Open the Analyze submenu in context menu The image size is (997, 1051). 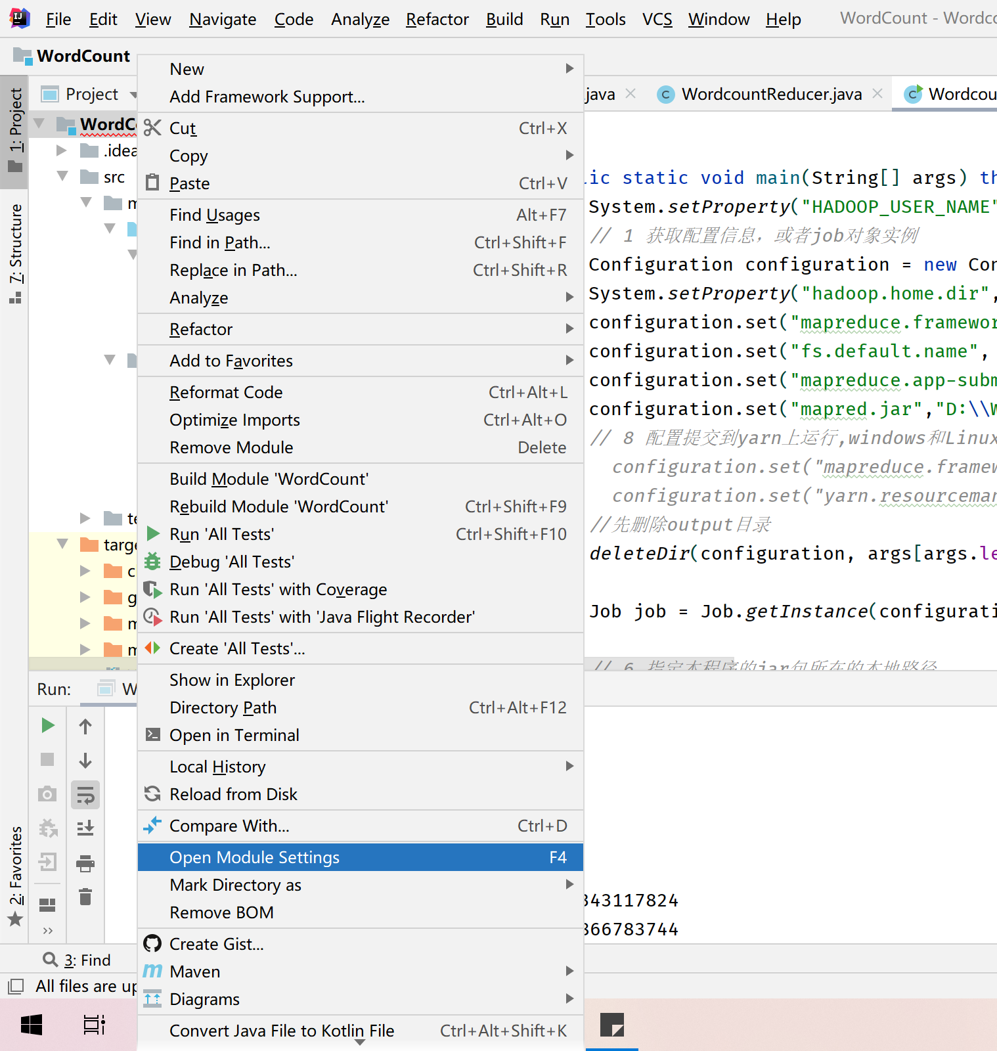click(x=361, y=298)
